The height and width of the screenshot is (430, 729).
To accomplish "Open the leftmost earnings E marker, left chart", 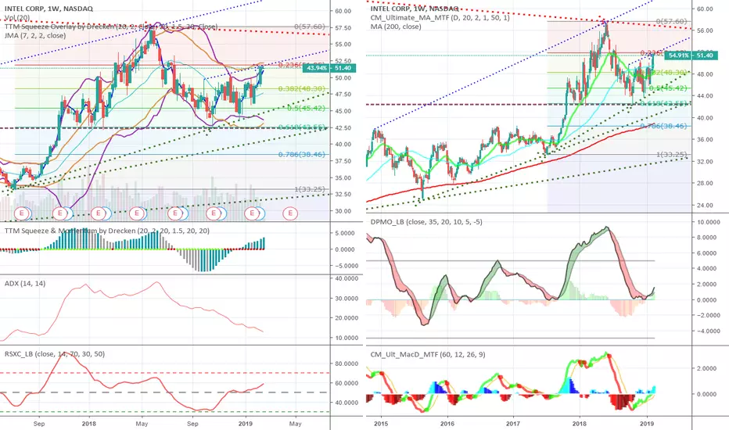I will click(22, 213).
